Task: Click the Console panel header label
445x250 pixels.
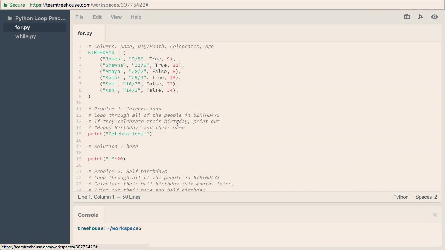Action: tap(88, 215)
